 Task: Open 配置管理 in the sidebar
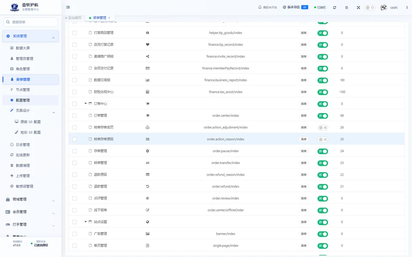tap(30, 100)
